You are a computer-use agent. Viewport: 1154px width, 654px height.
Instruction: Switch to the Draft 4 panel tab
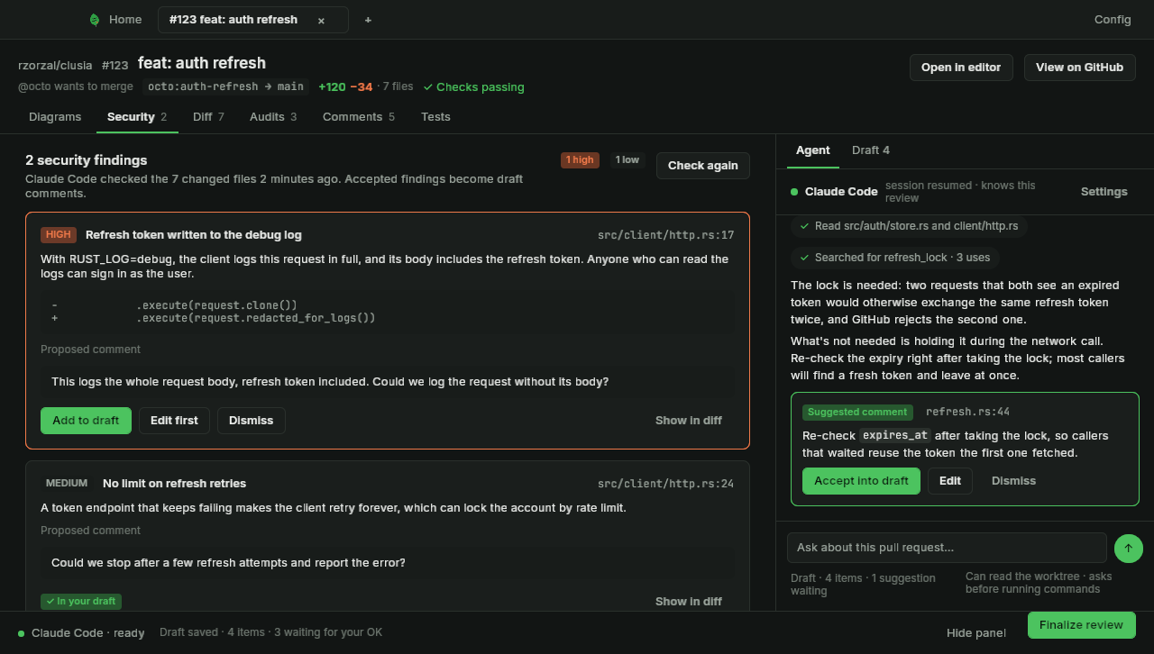tap(871, 150)
